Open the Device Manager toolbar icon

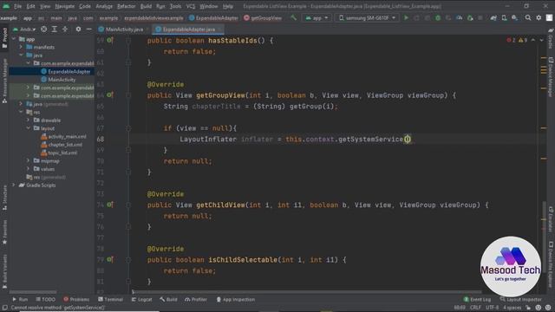tap(504, 17)
